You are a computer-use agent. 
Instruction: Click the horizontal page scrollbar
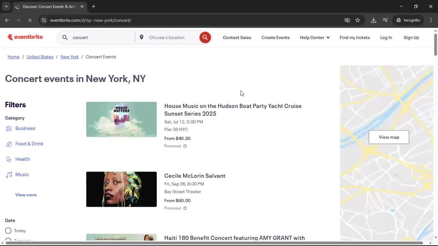point(214,243)
